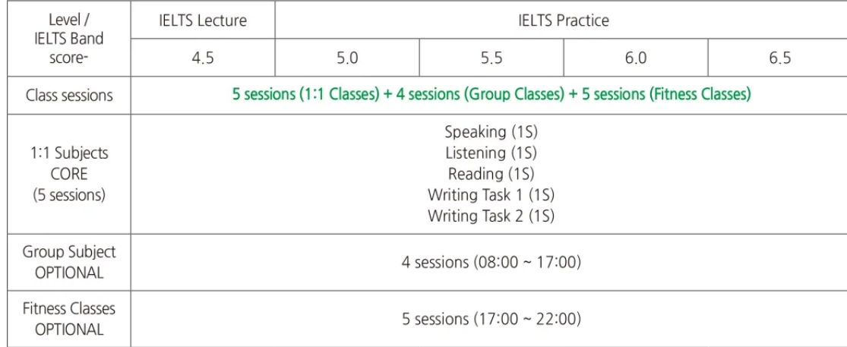The width and height of the screenshot is (847, 347).
Task: Click the Group Subject OPTIONAL row label
Action: pyautogui.click(x=68, y=262)
